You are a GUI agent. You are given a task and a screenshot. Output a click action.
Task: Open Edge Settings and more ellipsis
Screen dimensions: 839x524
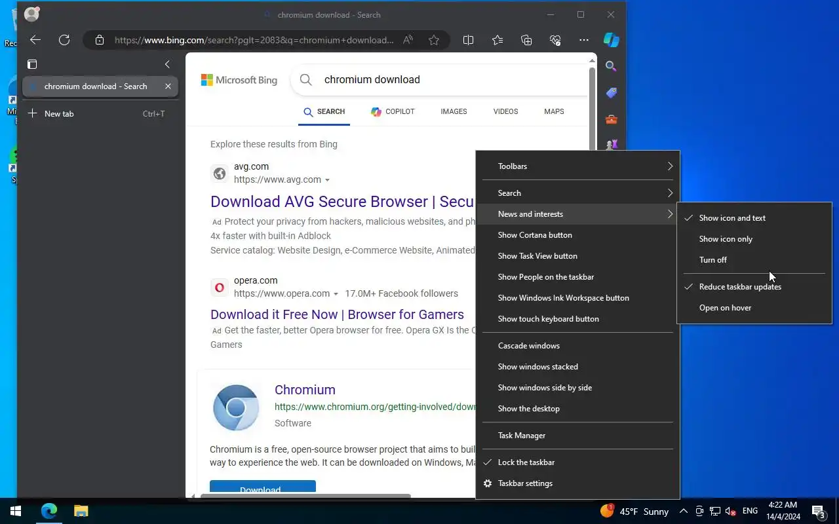pyautogui.click(x=584, y=40)
